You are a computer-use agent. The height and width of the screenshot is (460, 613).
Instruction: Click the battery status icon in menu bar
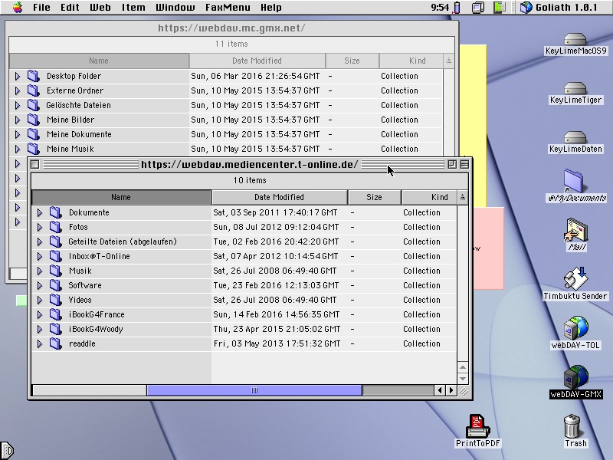click(457, 8)
